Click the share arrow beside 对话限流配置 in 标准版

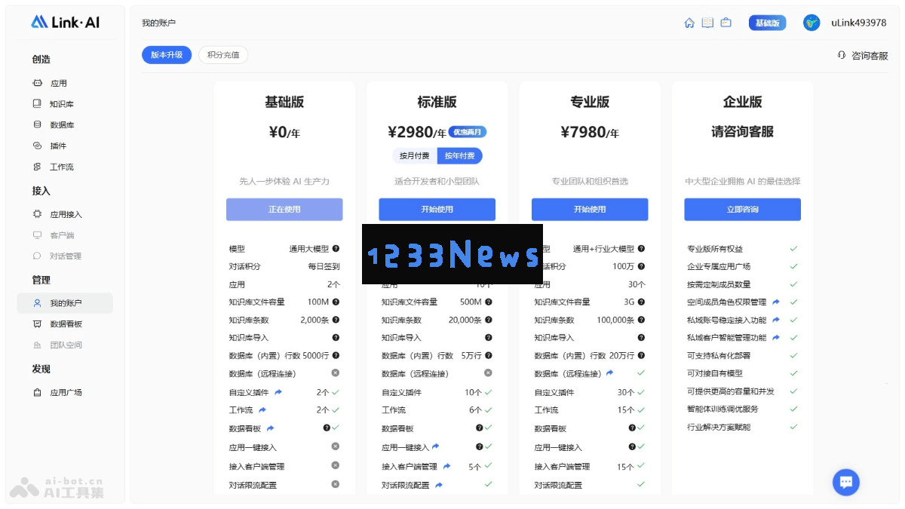[x=438, y=485]
